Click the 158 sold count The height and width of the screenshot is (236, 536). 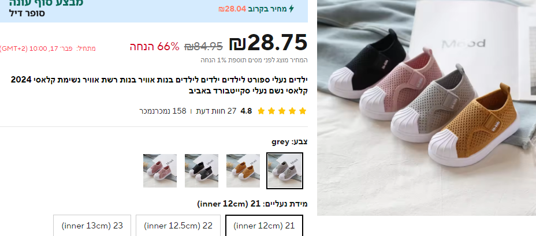(163, 111)
